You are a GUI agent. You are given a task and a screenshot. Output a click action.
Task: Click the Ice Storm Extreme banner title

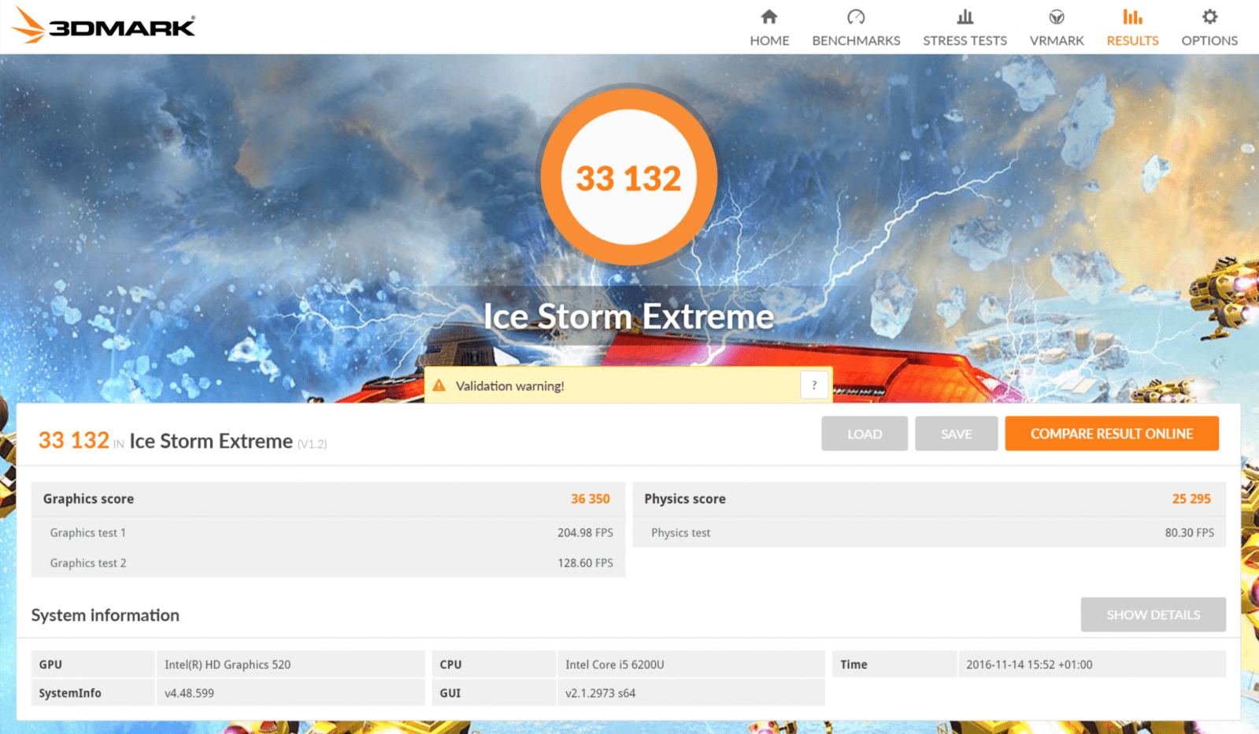[x=628, y=317]
